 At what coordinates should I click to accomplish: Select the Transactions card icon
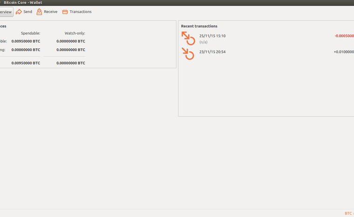pyautogui.click(x=65, y=12)
